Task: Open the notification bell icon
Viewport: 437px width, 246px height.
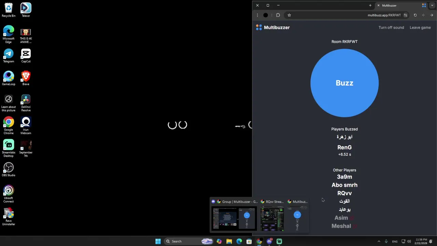Action: coord(431,241)
